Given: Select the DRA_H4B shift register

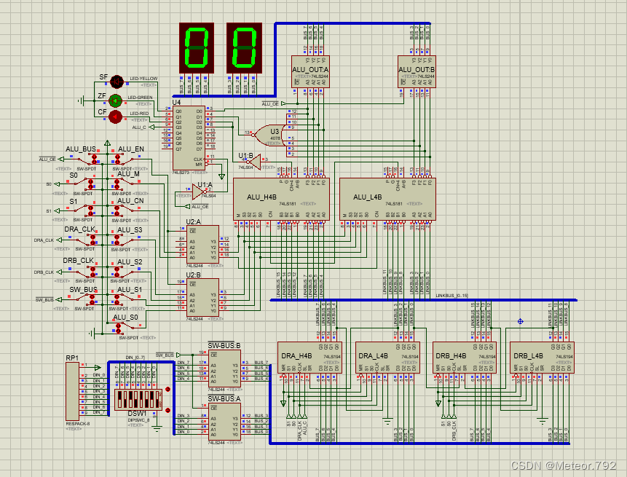Looking at the screenshot, I should (x=310, y=358).
